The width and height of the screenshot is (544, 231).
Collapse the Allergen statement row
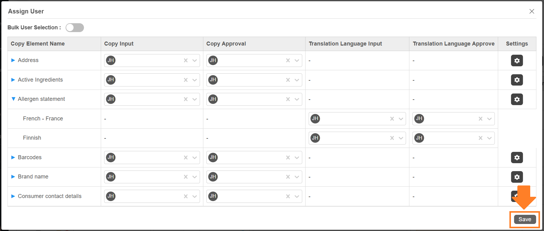[13, 99]
